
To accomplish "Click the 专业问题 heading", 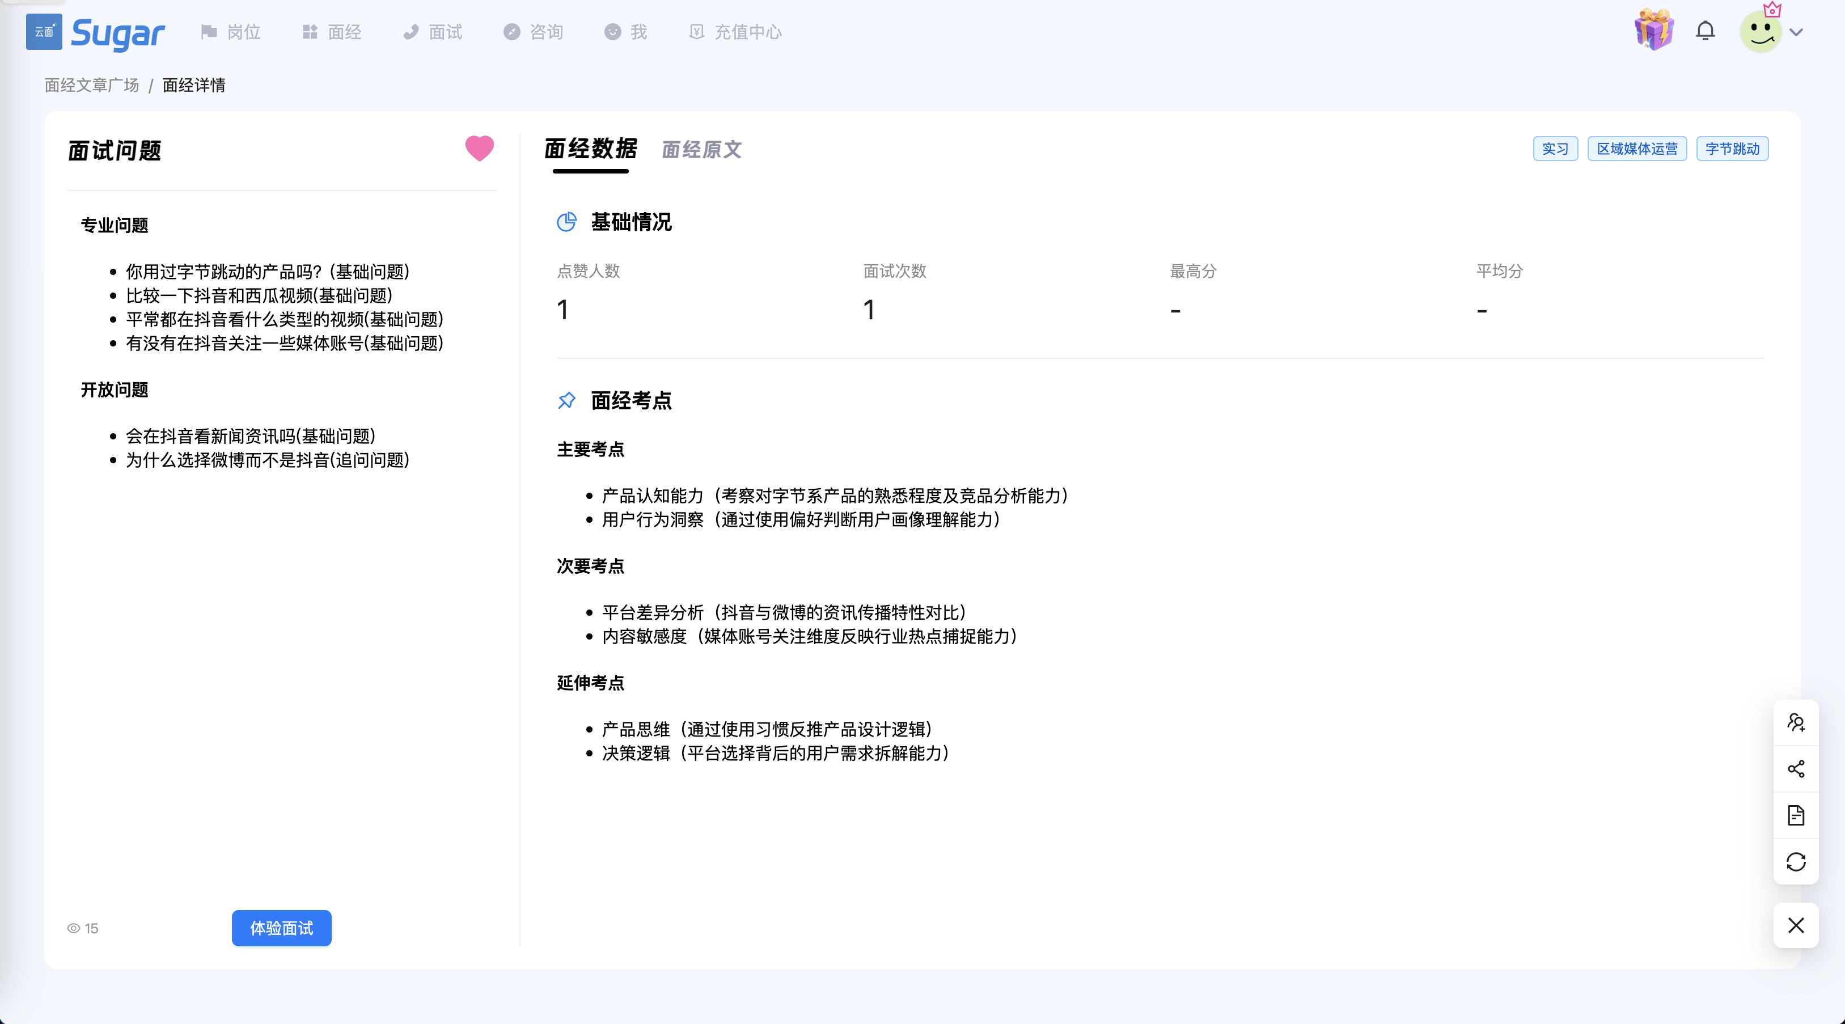I will [x=115, y=226].
